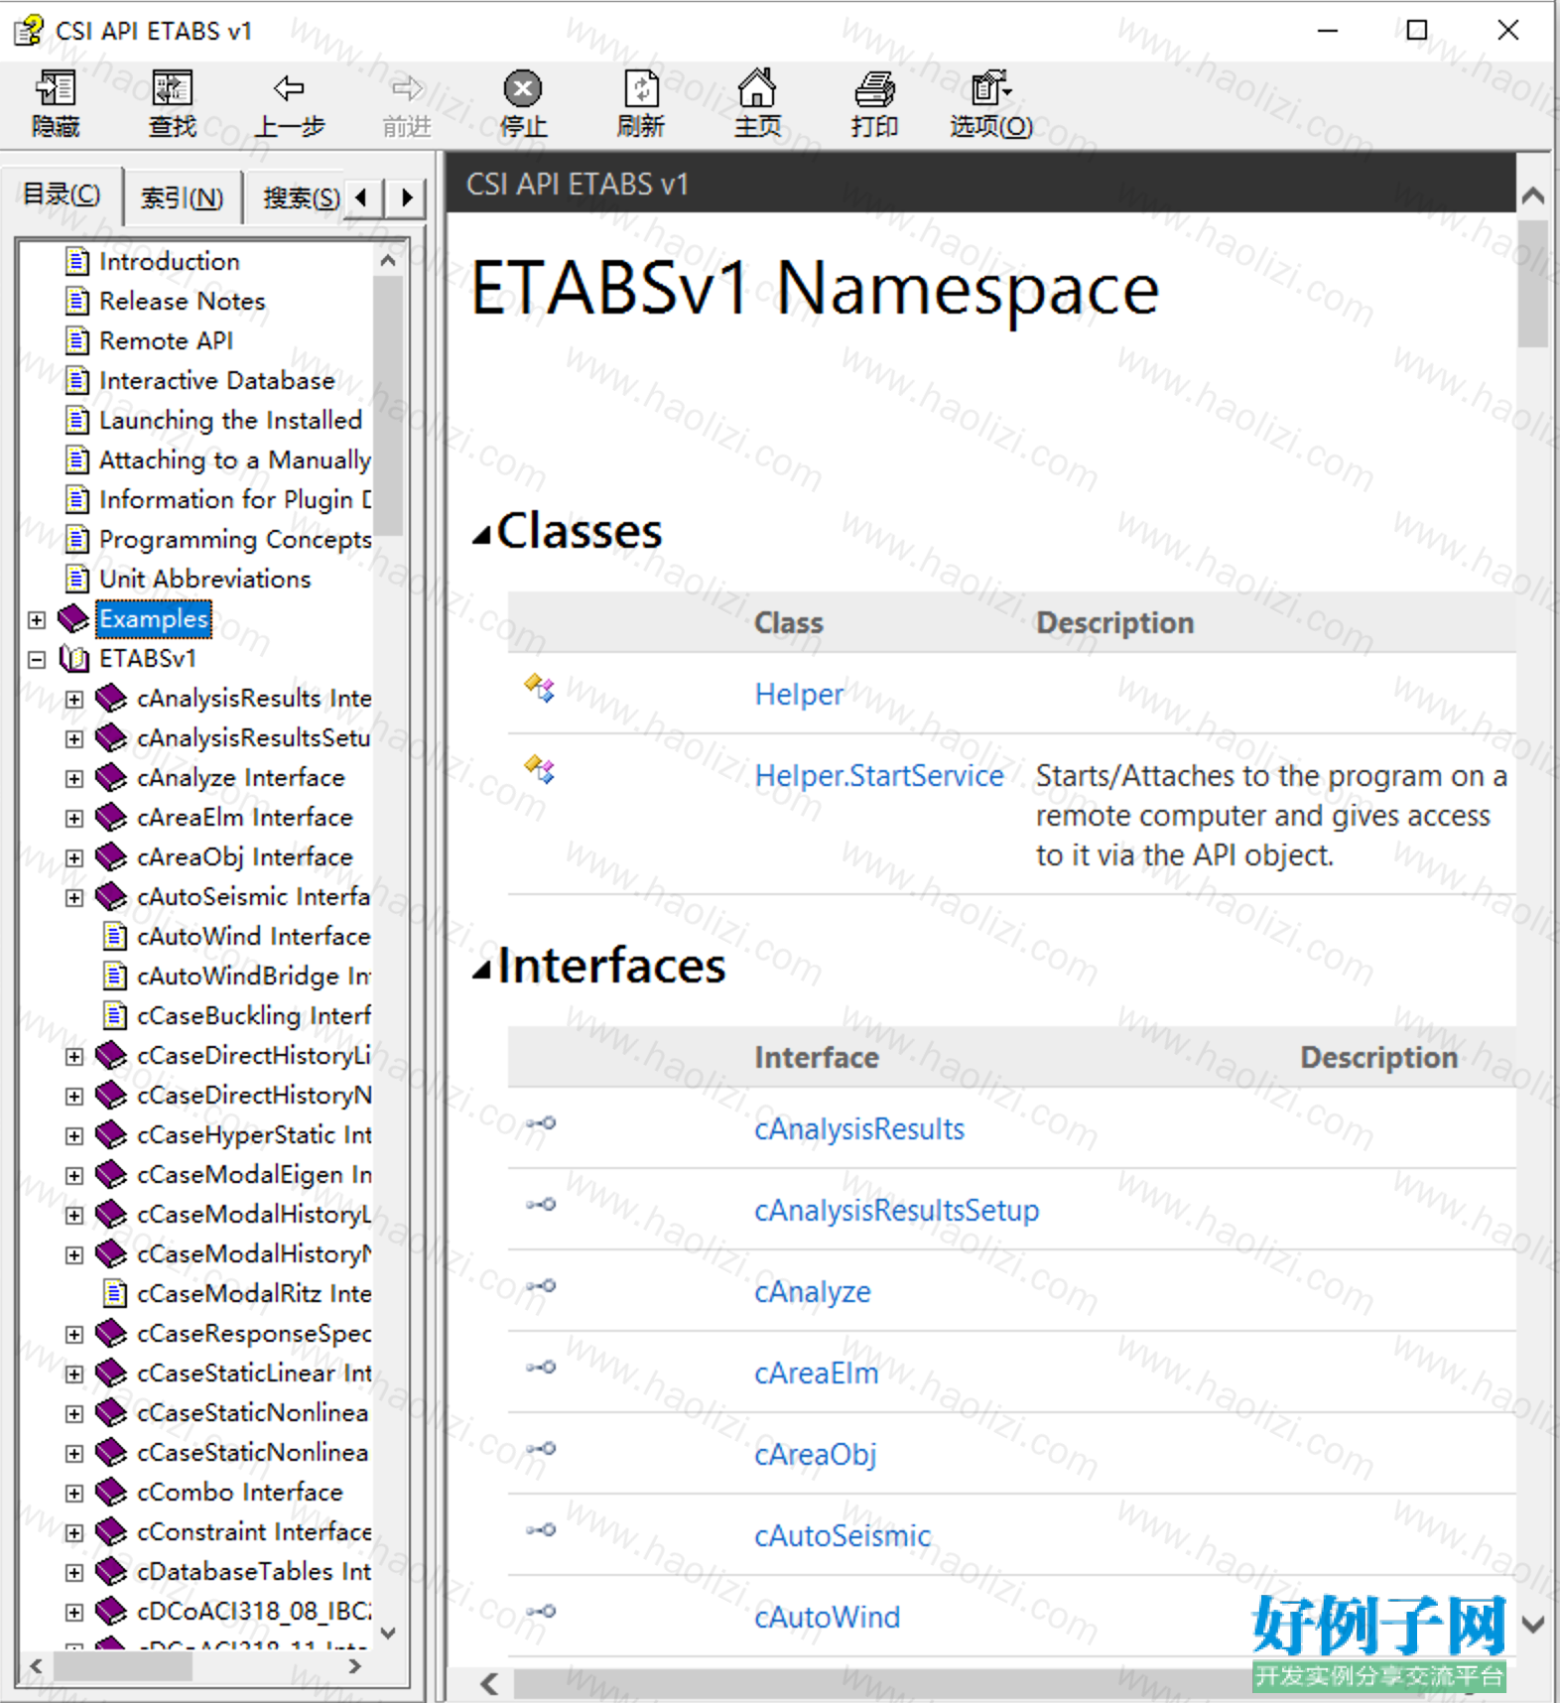Click the tab strip left arrow
1560x1703 pixels.
pos(362,197)
